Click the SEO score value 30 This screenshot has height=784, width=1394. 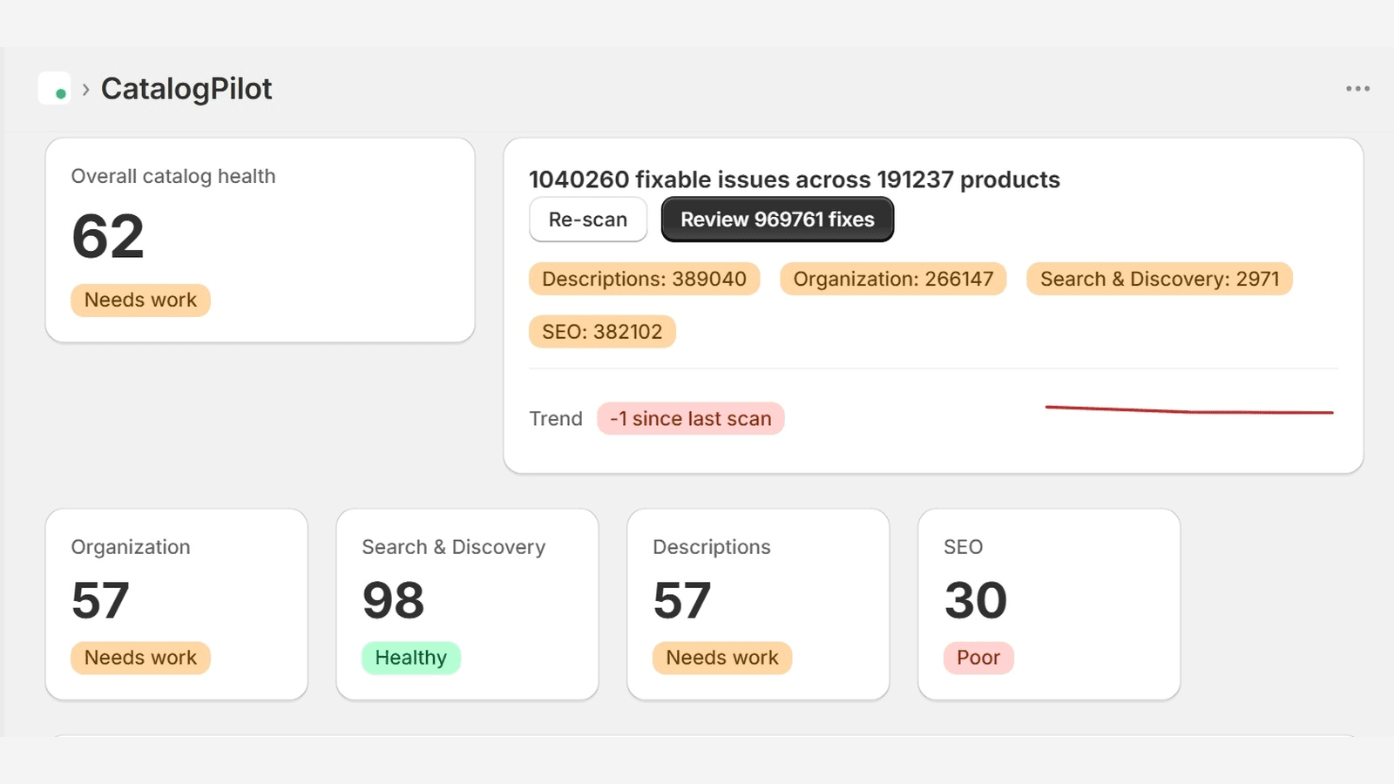(x=976, y=600)
